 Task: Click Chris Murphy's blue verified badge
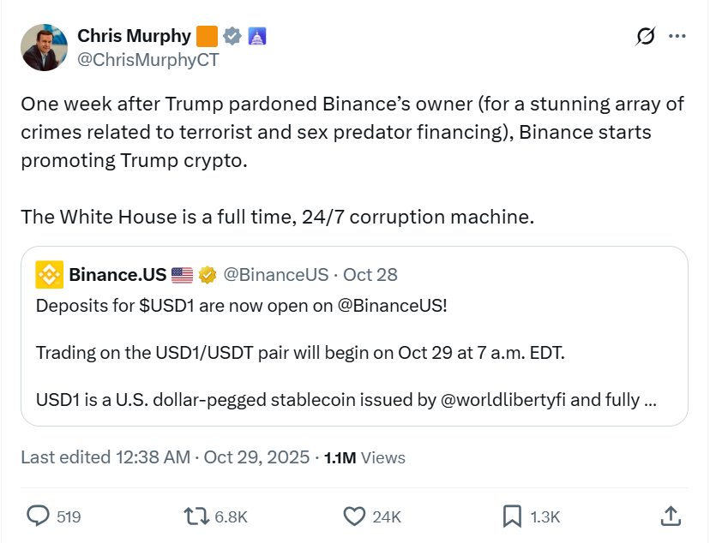click(x=232, y=36)
